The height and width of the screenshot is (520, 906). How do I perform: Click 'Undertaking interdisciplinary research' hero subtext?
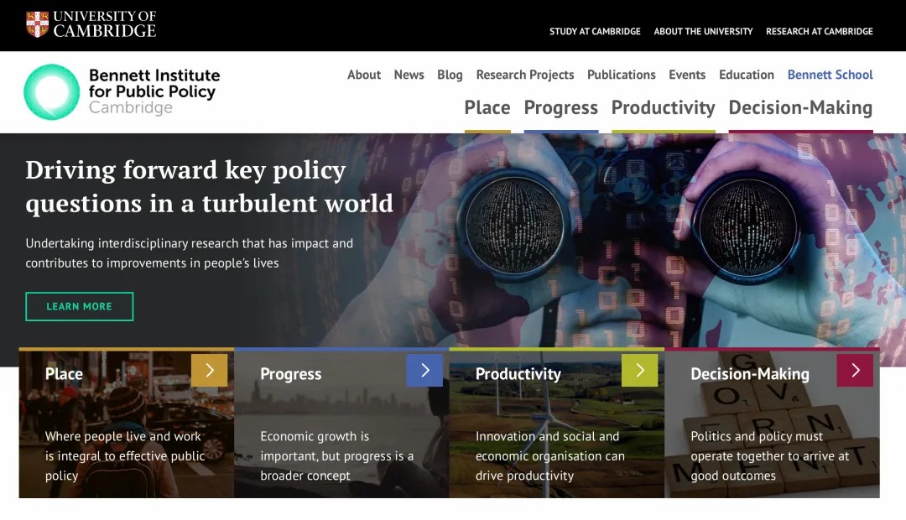coord(189,253)
